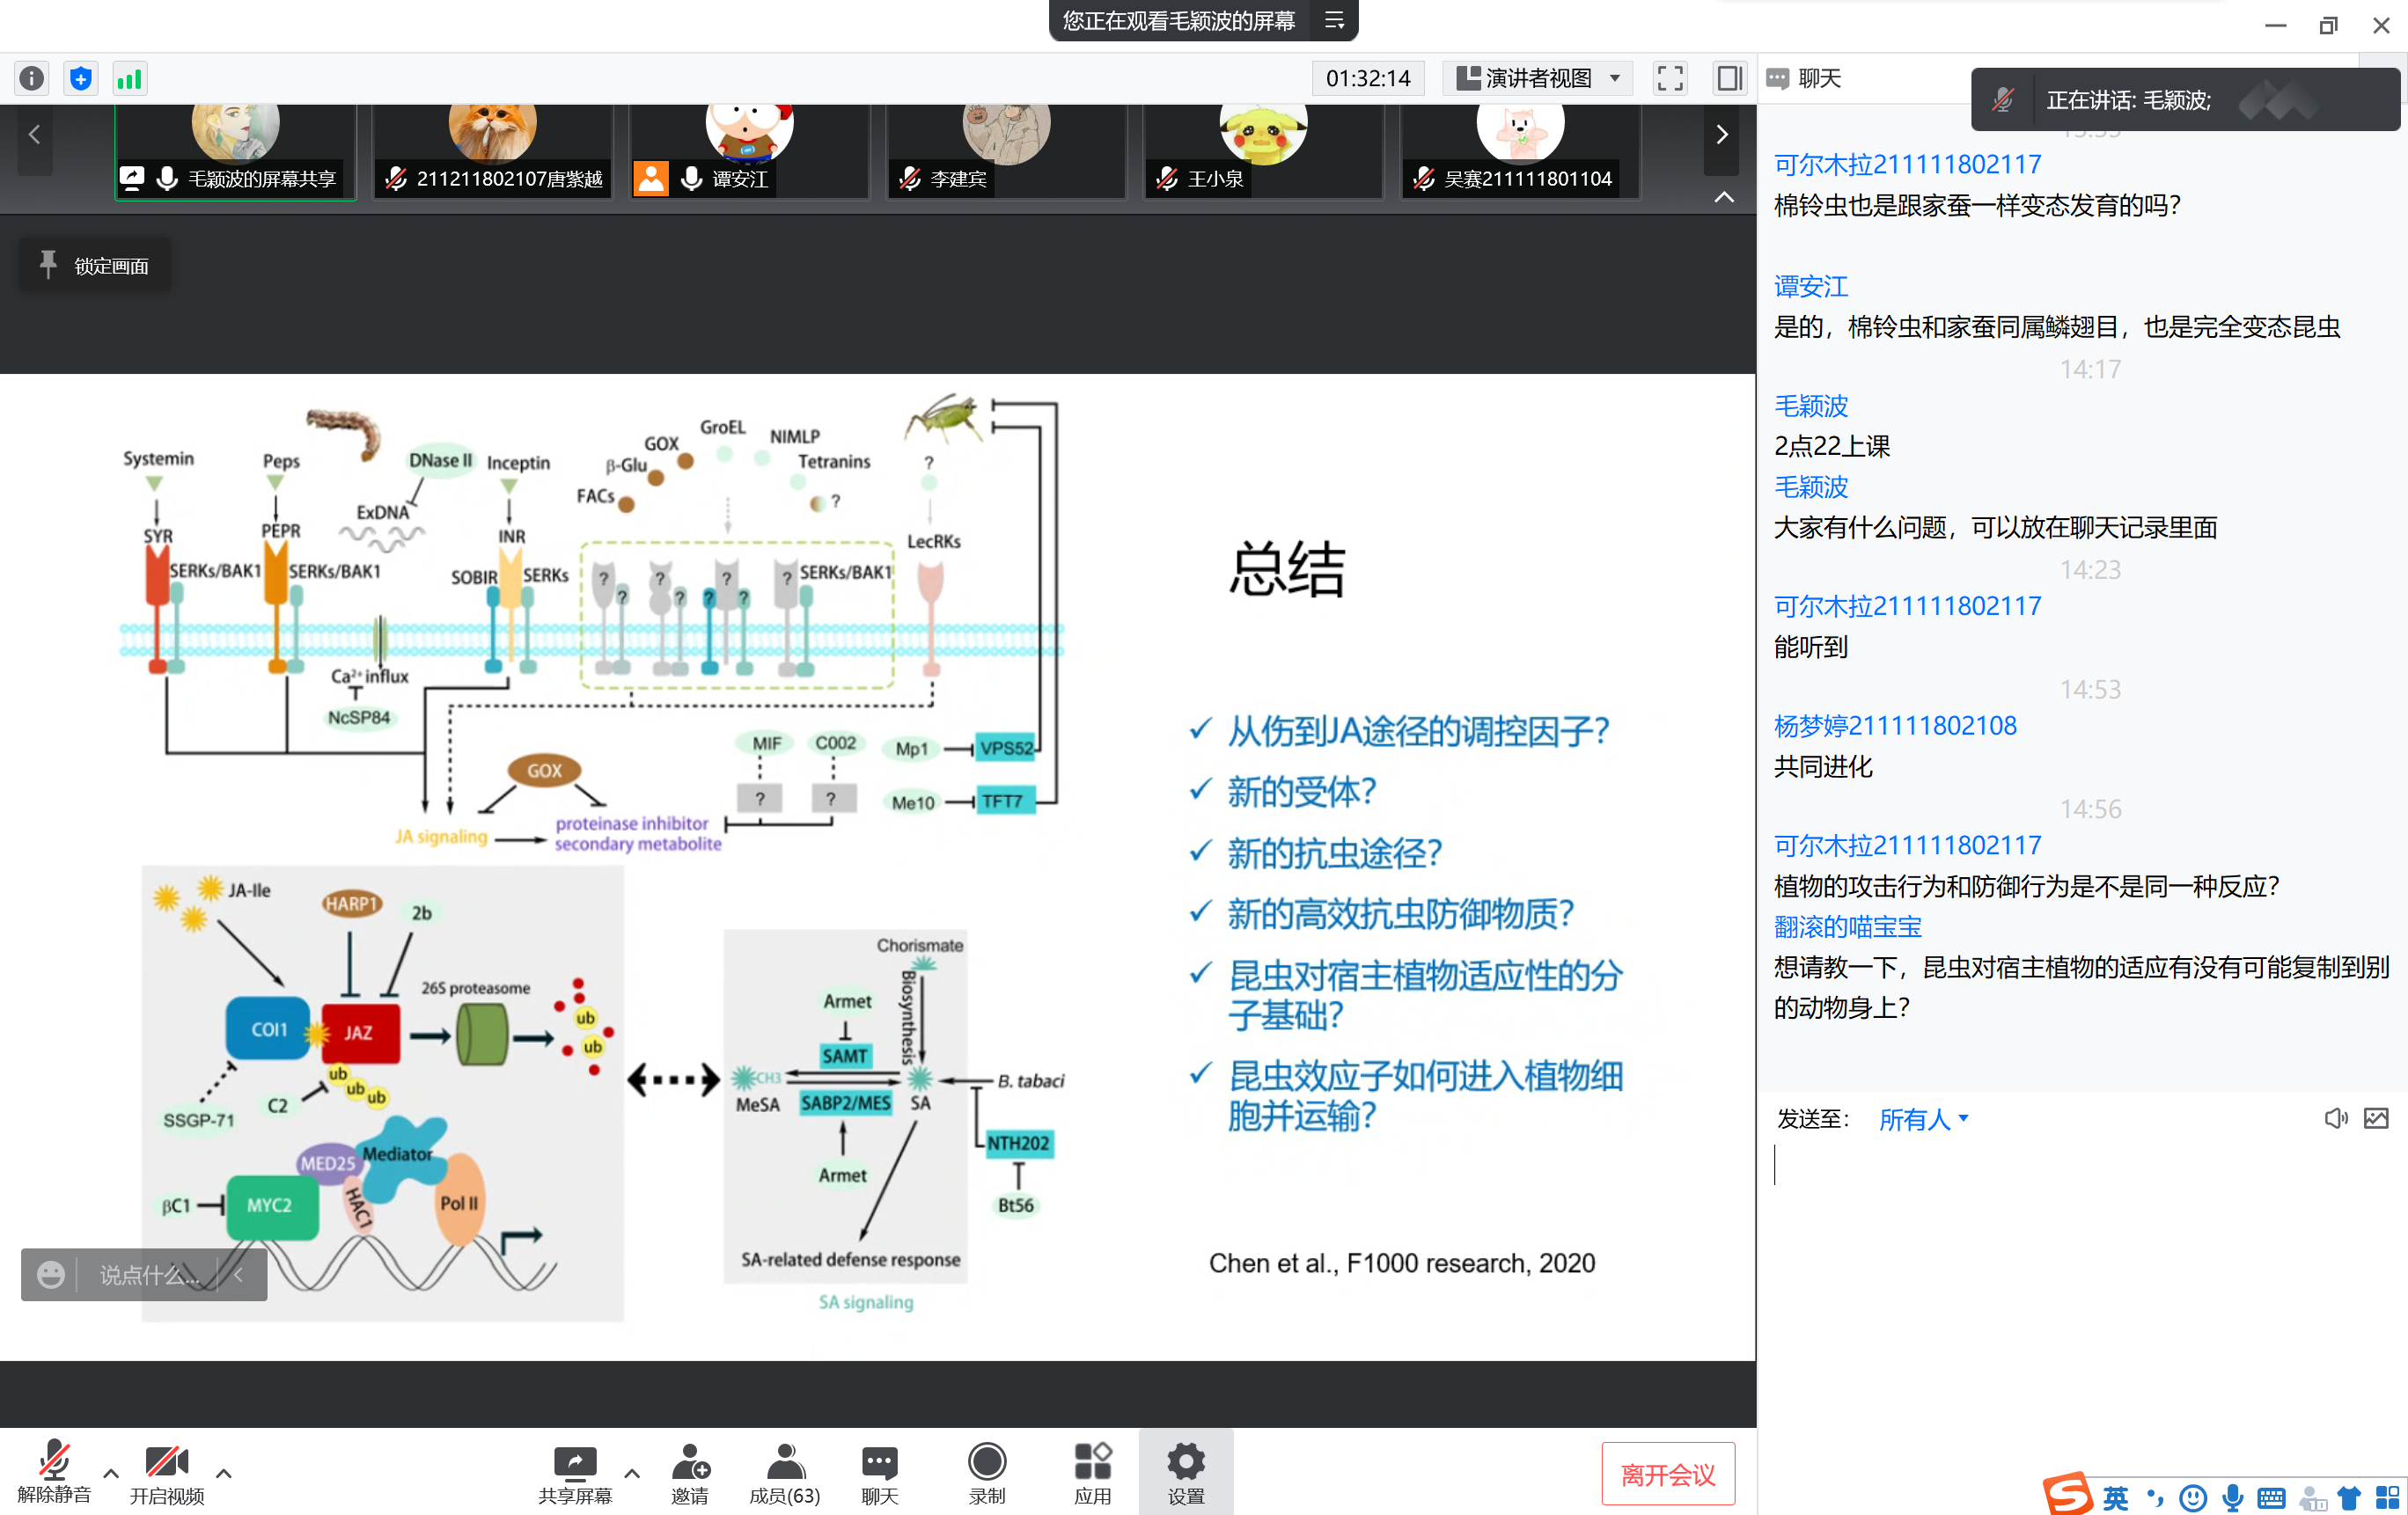Image resolution: width=2408 pixels, height=1515 pixels.
Task: Open the meeting info icon
Action: [32, 78]
